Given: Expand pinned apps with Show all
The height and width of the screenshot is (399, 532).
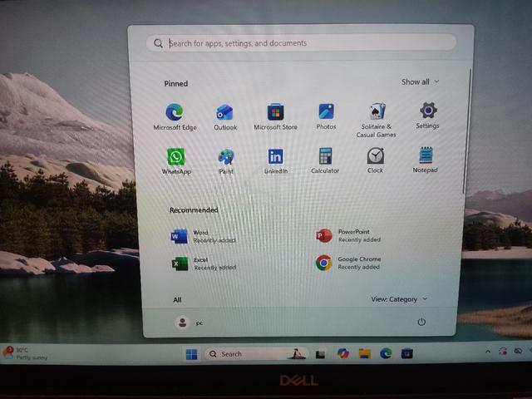Looking at the screenshot, I should coord(420,81).
